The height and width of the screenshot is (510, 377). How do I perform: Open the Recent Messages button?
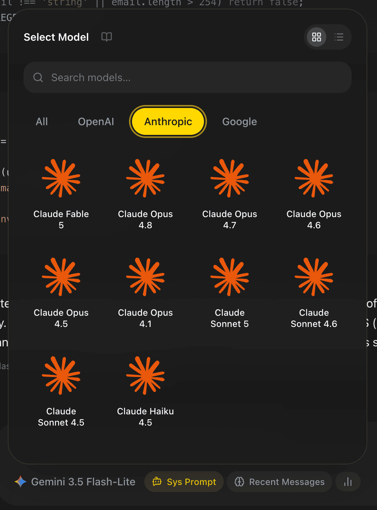click(279, 482)
